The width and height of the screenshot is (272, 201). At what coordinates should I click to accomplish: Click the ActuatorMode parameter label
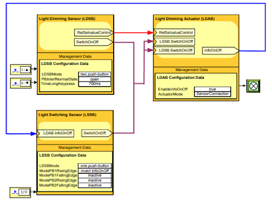170,94
